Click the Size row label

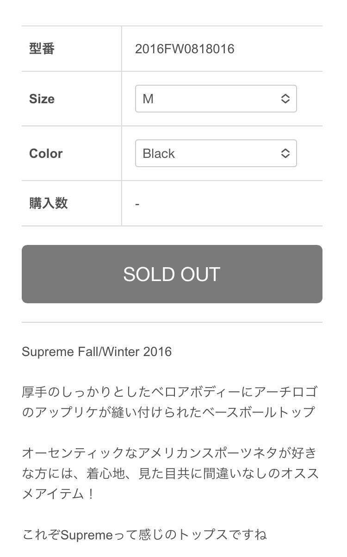point(42,99)
